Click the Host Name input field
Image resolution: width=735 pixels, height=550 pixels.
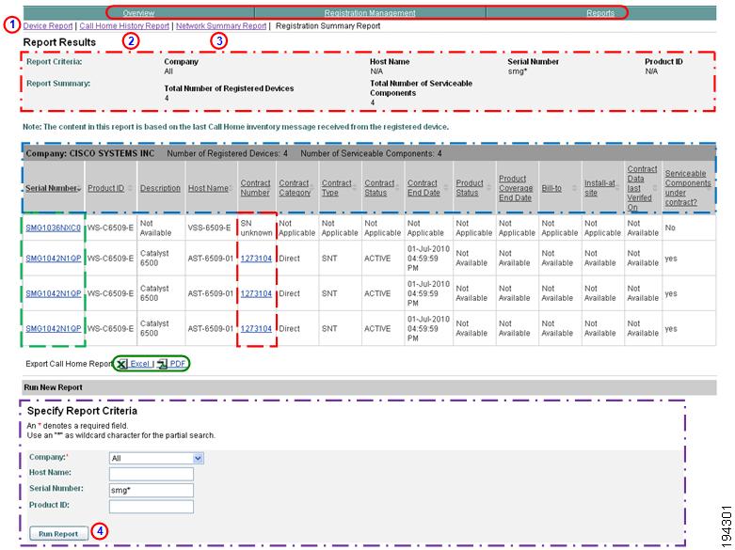(151, 474)
